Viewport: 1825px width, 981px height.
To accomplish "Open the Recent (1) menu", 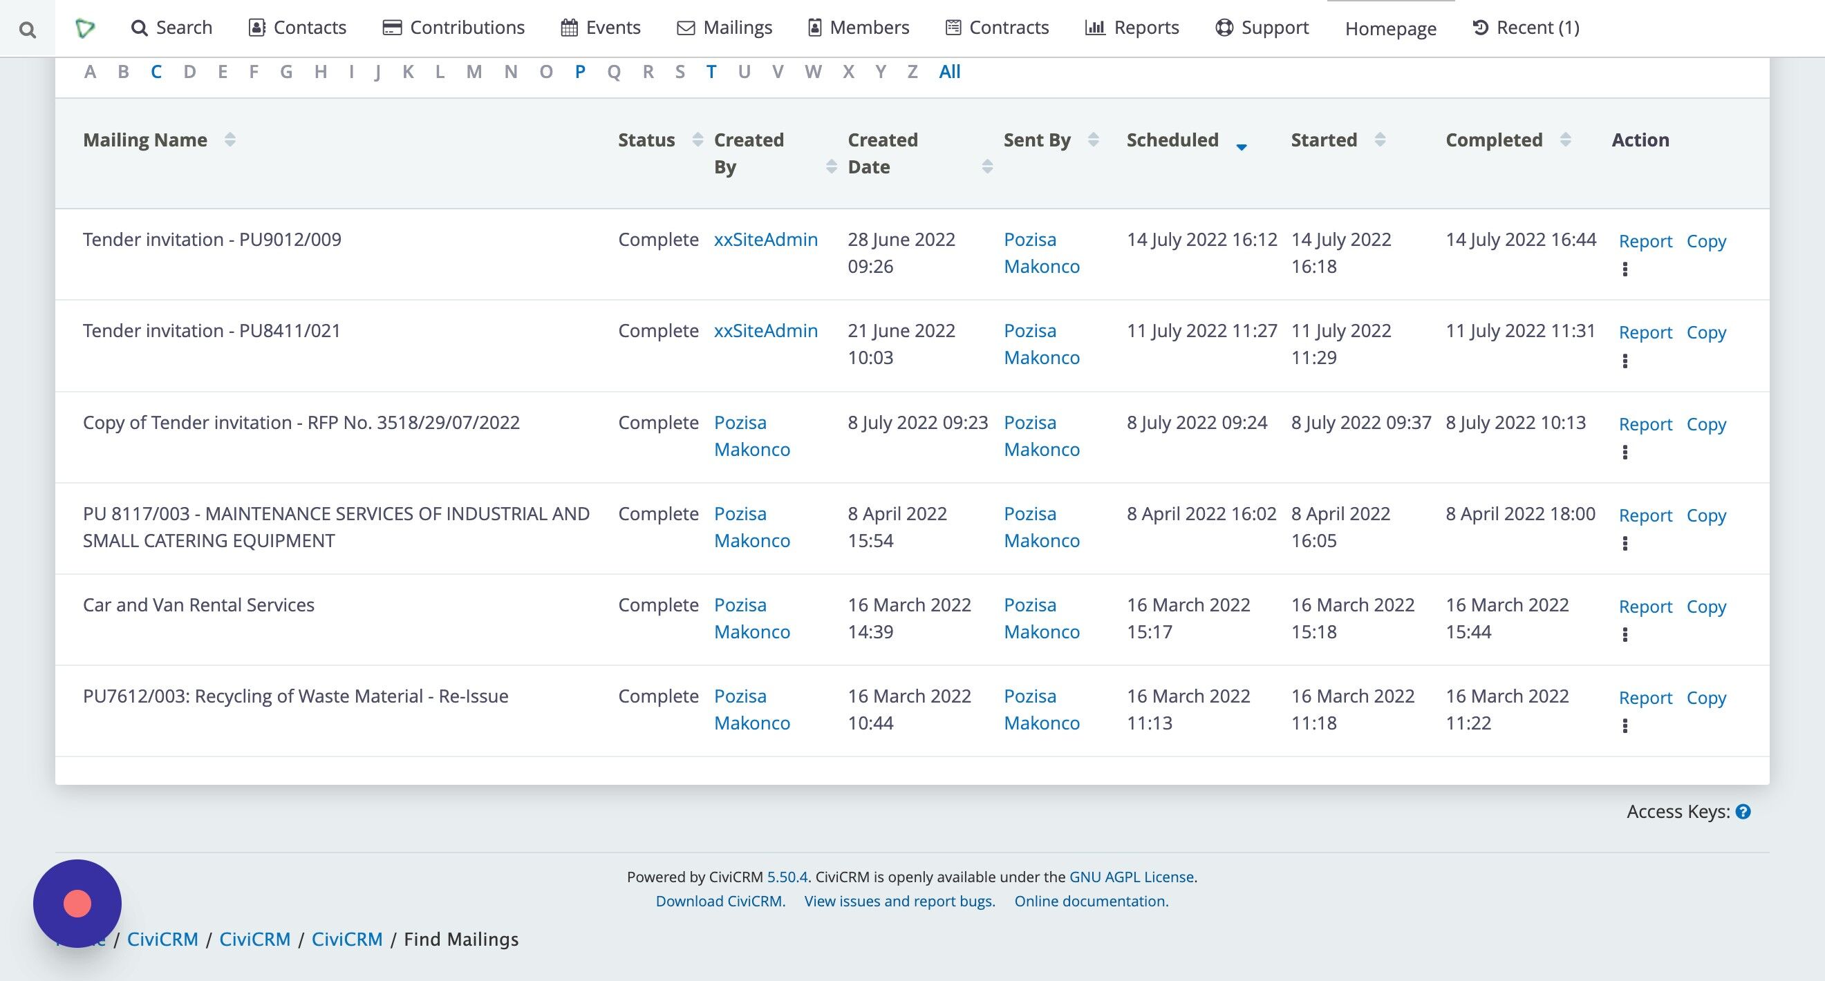I will pyautogui.click(x=1526, y=28).
